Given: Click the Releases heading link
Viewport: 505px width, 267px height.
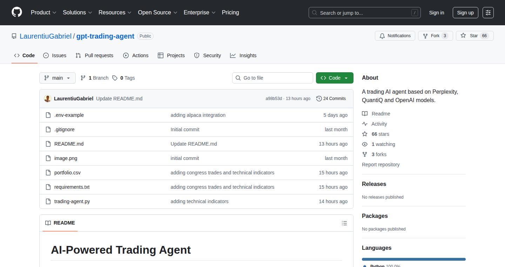Looking at the screenshot, I should [x=374, y=184].
